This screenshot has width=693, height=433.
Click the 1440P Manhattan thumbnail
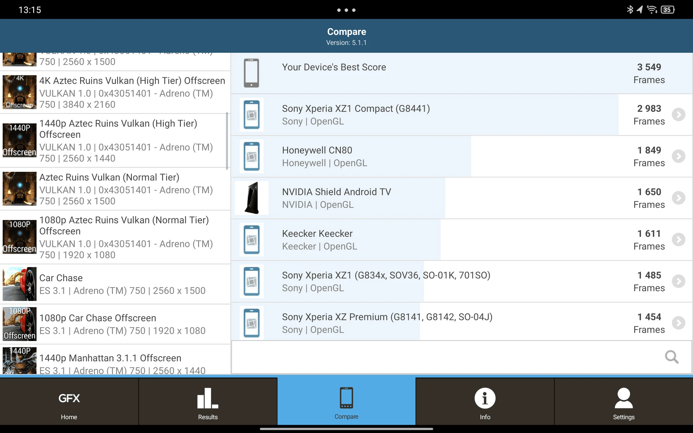19,360
